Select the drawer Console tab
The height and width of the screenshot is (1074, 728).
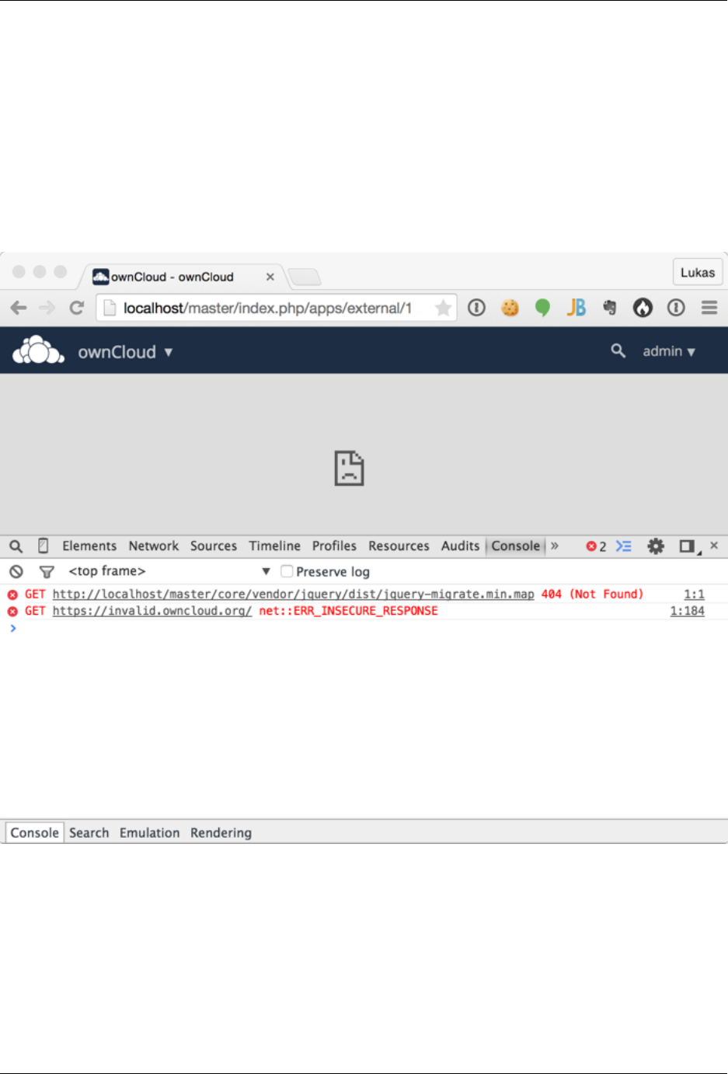34,832
